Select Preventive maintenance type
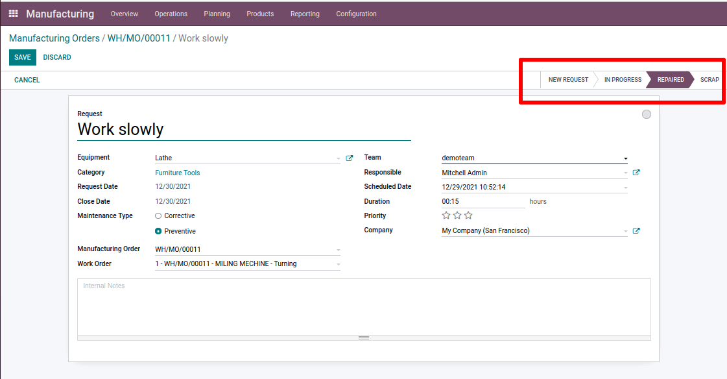This screenshot has height=379, width=727. 158,231
